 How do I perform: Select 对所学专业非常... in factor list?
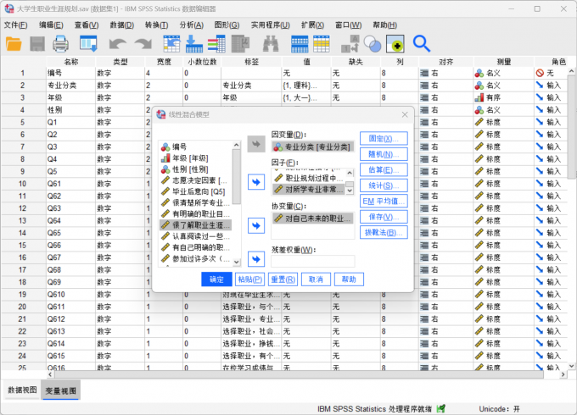[x=308, y=189]
